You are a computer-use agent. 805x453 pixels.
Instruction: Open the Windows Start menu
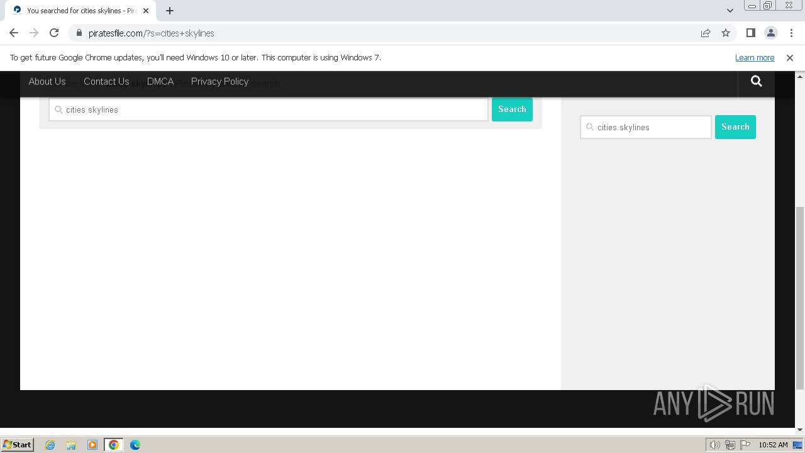pyautogui.click(x=18, y=445)
